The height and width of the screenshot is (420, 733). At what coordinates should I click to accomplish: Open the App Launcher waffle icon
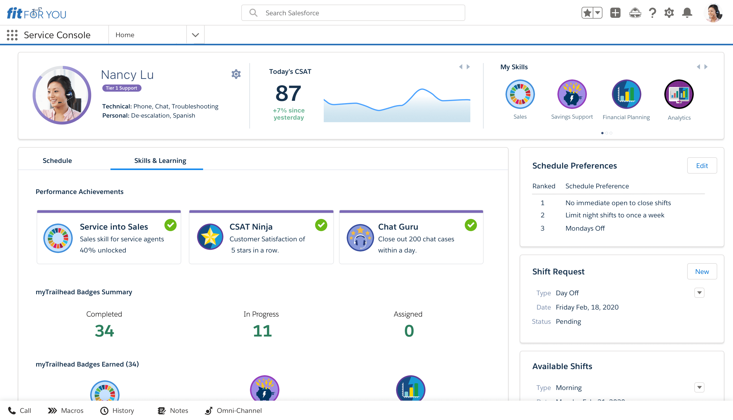coord(12,35)
